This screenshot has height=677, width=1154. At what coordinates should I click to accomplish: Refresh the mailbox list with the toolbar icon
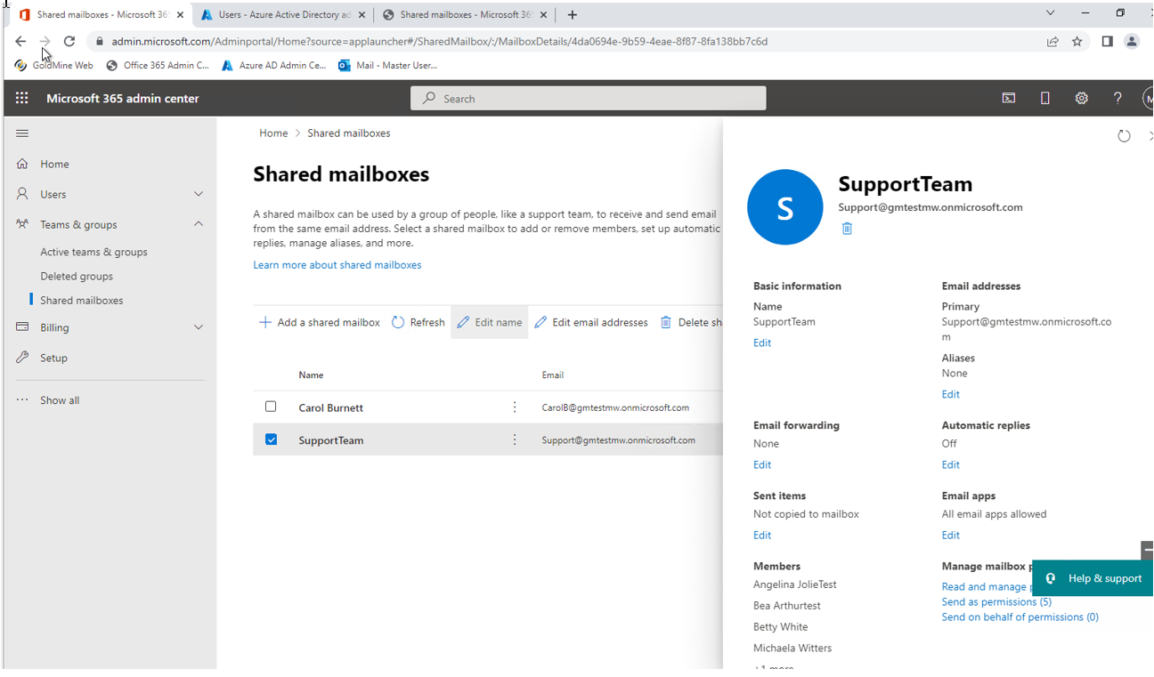pos(398,322)
